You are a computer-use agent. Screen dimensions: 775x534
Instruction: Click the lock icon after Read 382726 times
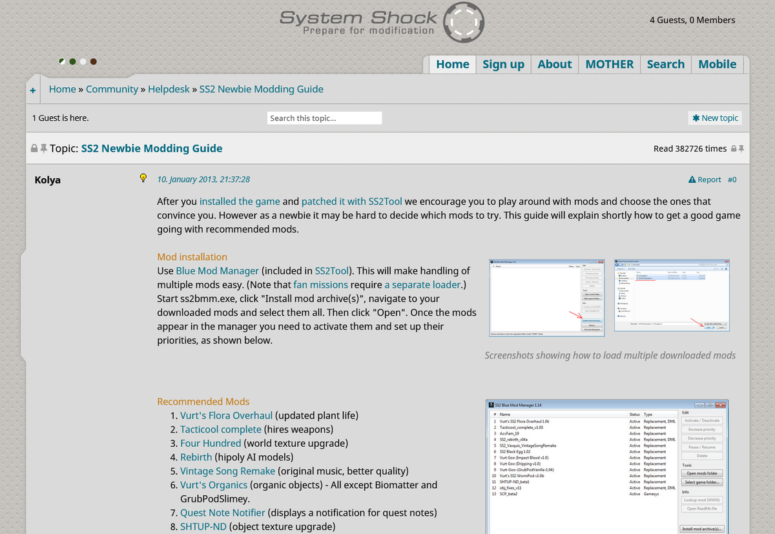click(734, 149)
